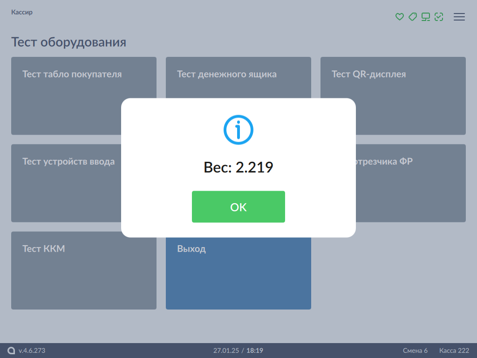Click the green OK button
Image resolution: width=477 pixels, height=358 pixels.
pos(238,207)
